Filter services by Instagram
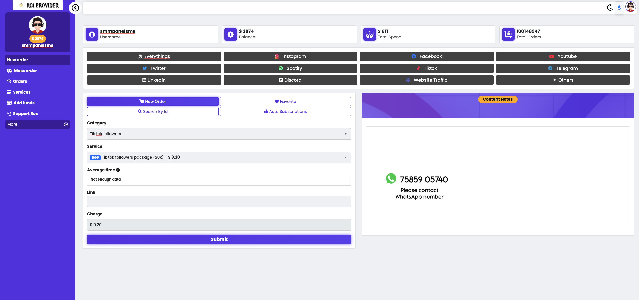 pos(290,56)
